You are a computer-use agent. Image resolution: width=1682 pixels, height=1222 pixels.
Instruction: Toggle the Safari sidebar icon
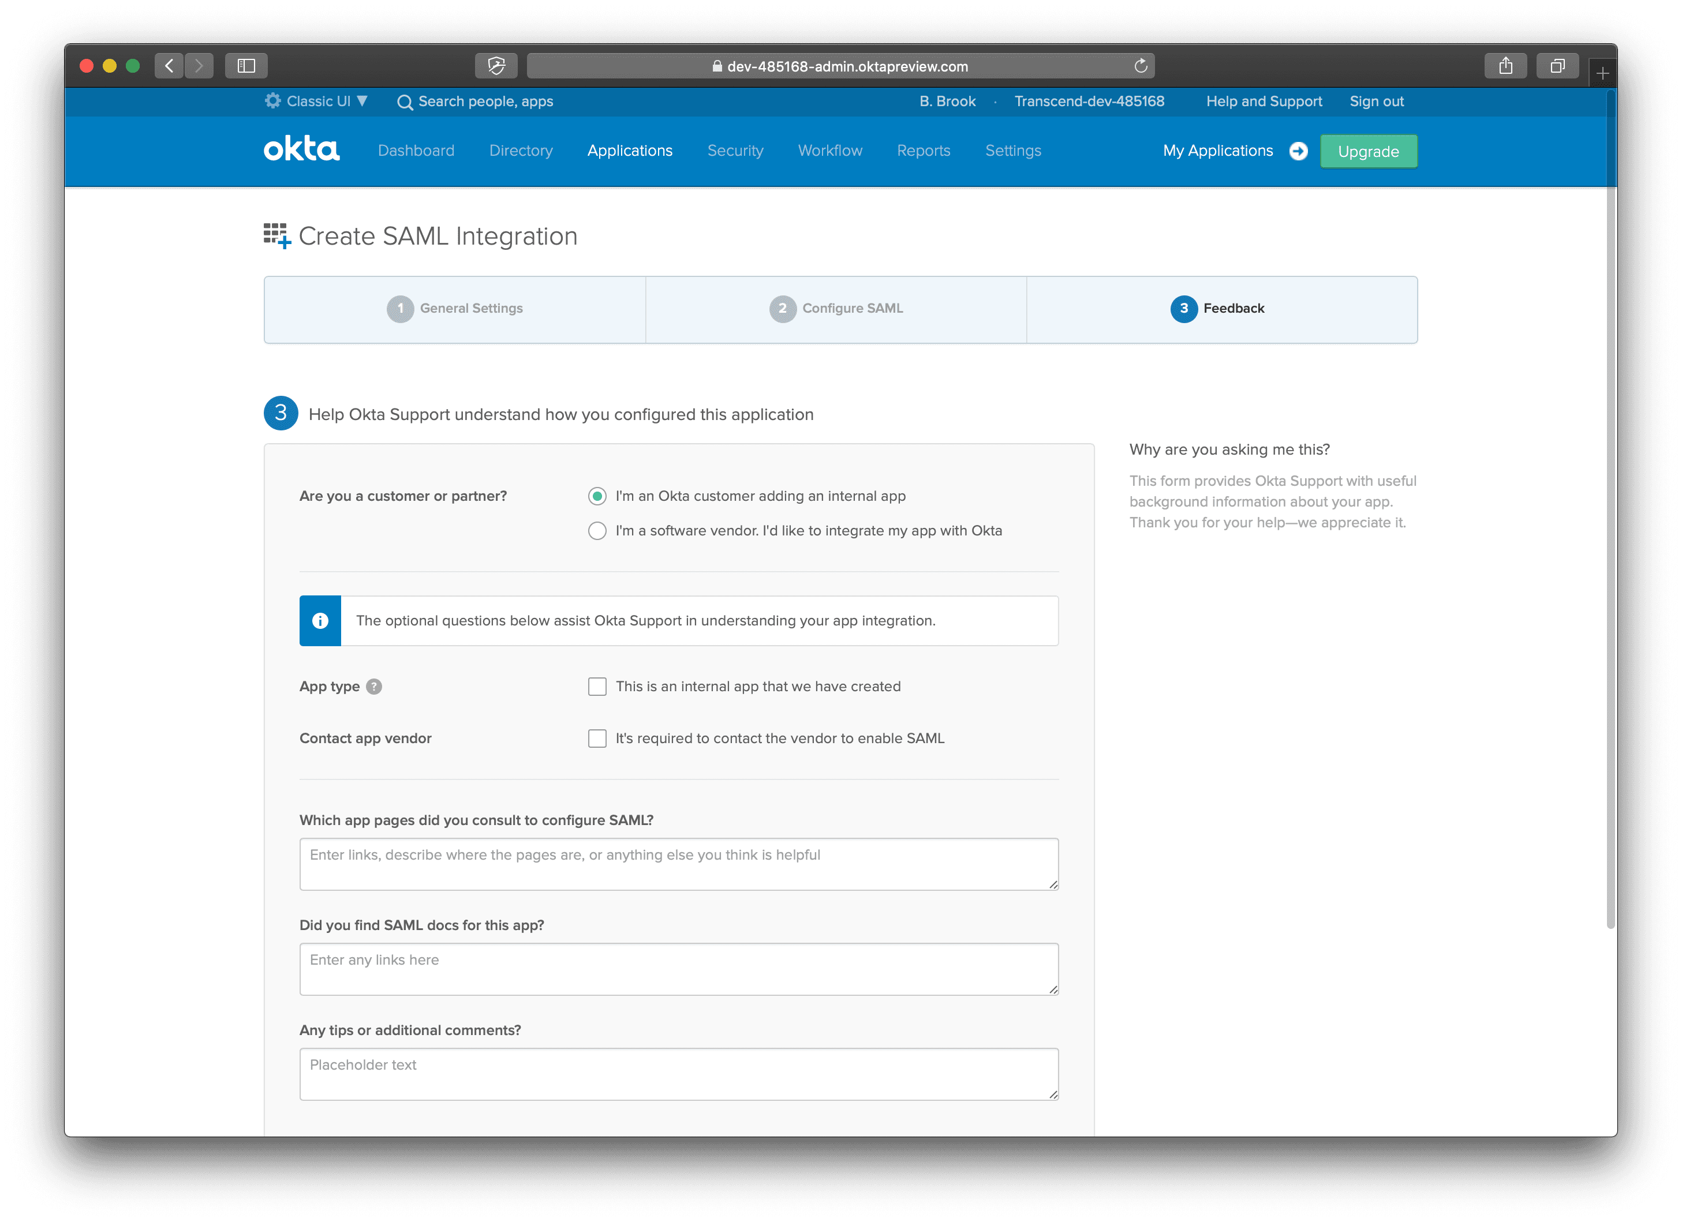point(246,66)
